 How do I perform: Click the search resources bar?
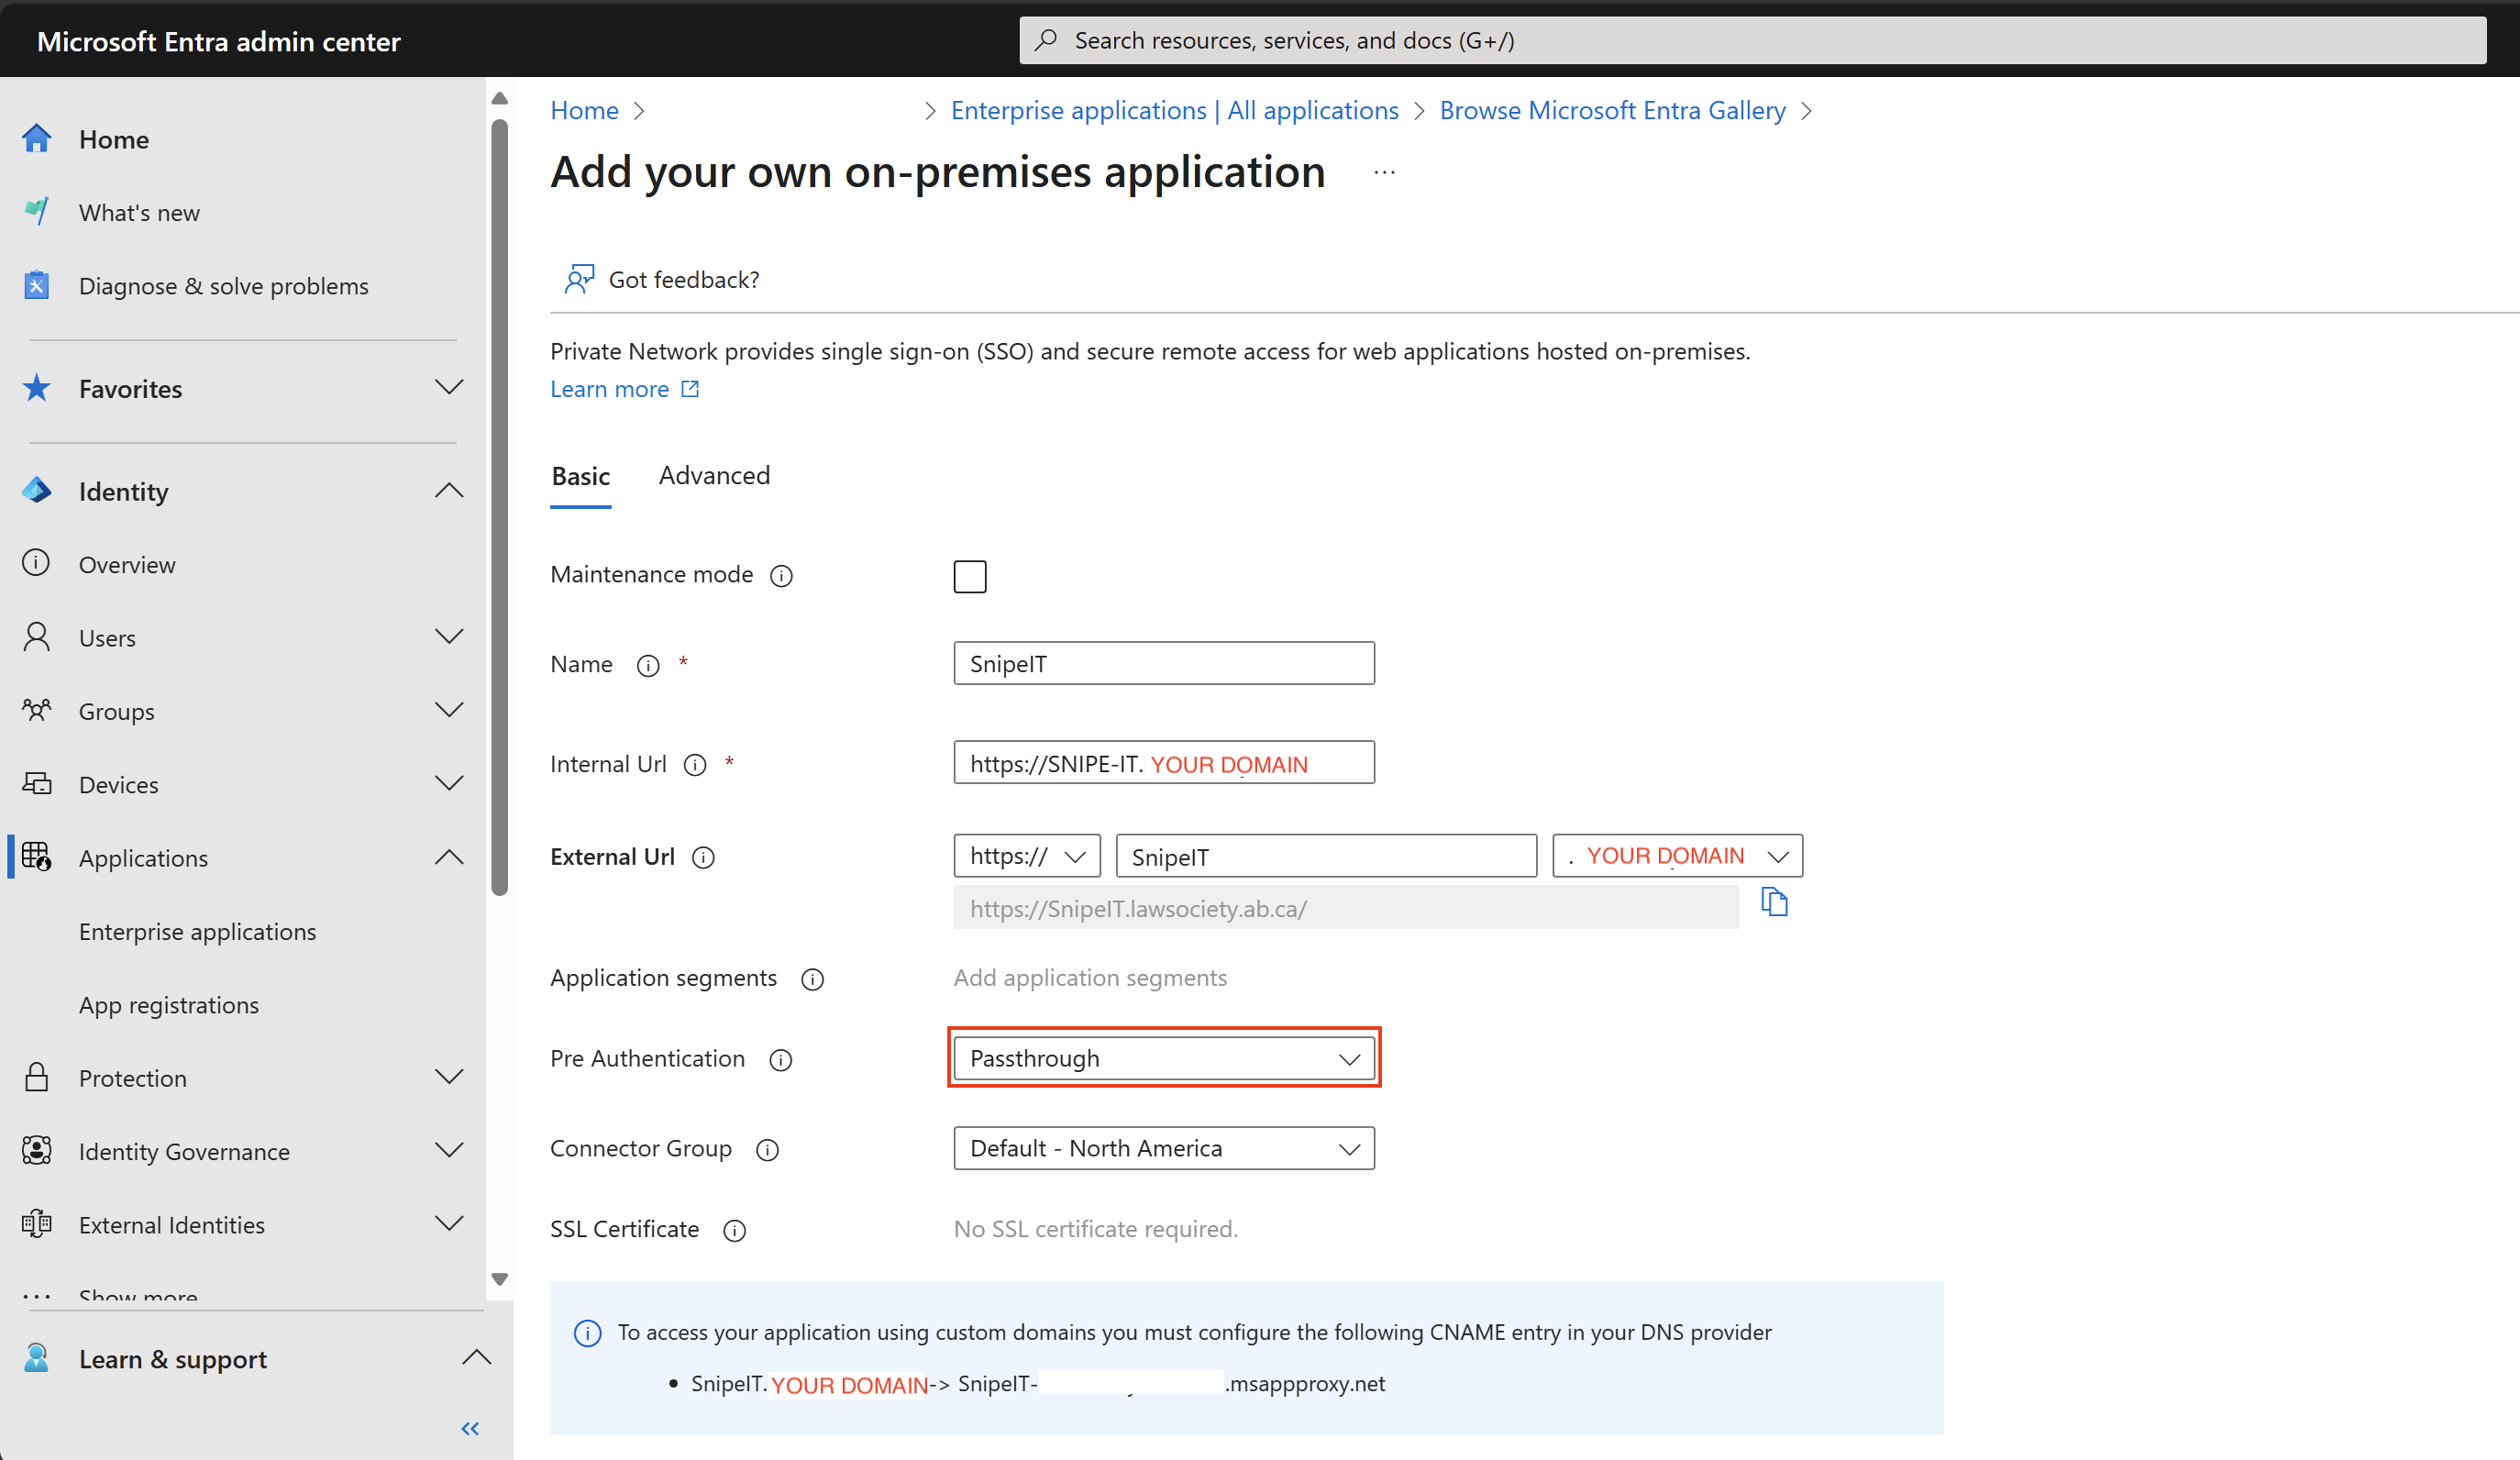(x=1752, y=40)
